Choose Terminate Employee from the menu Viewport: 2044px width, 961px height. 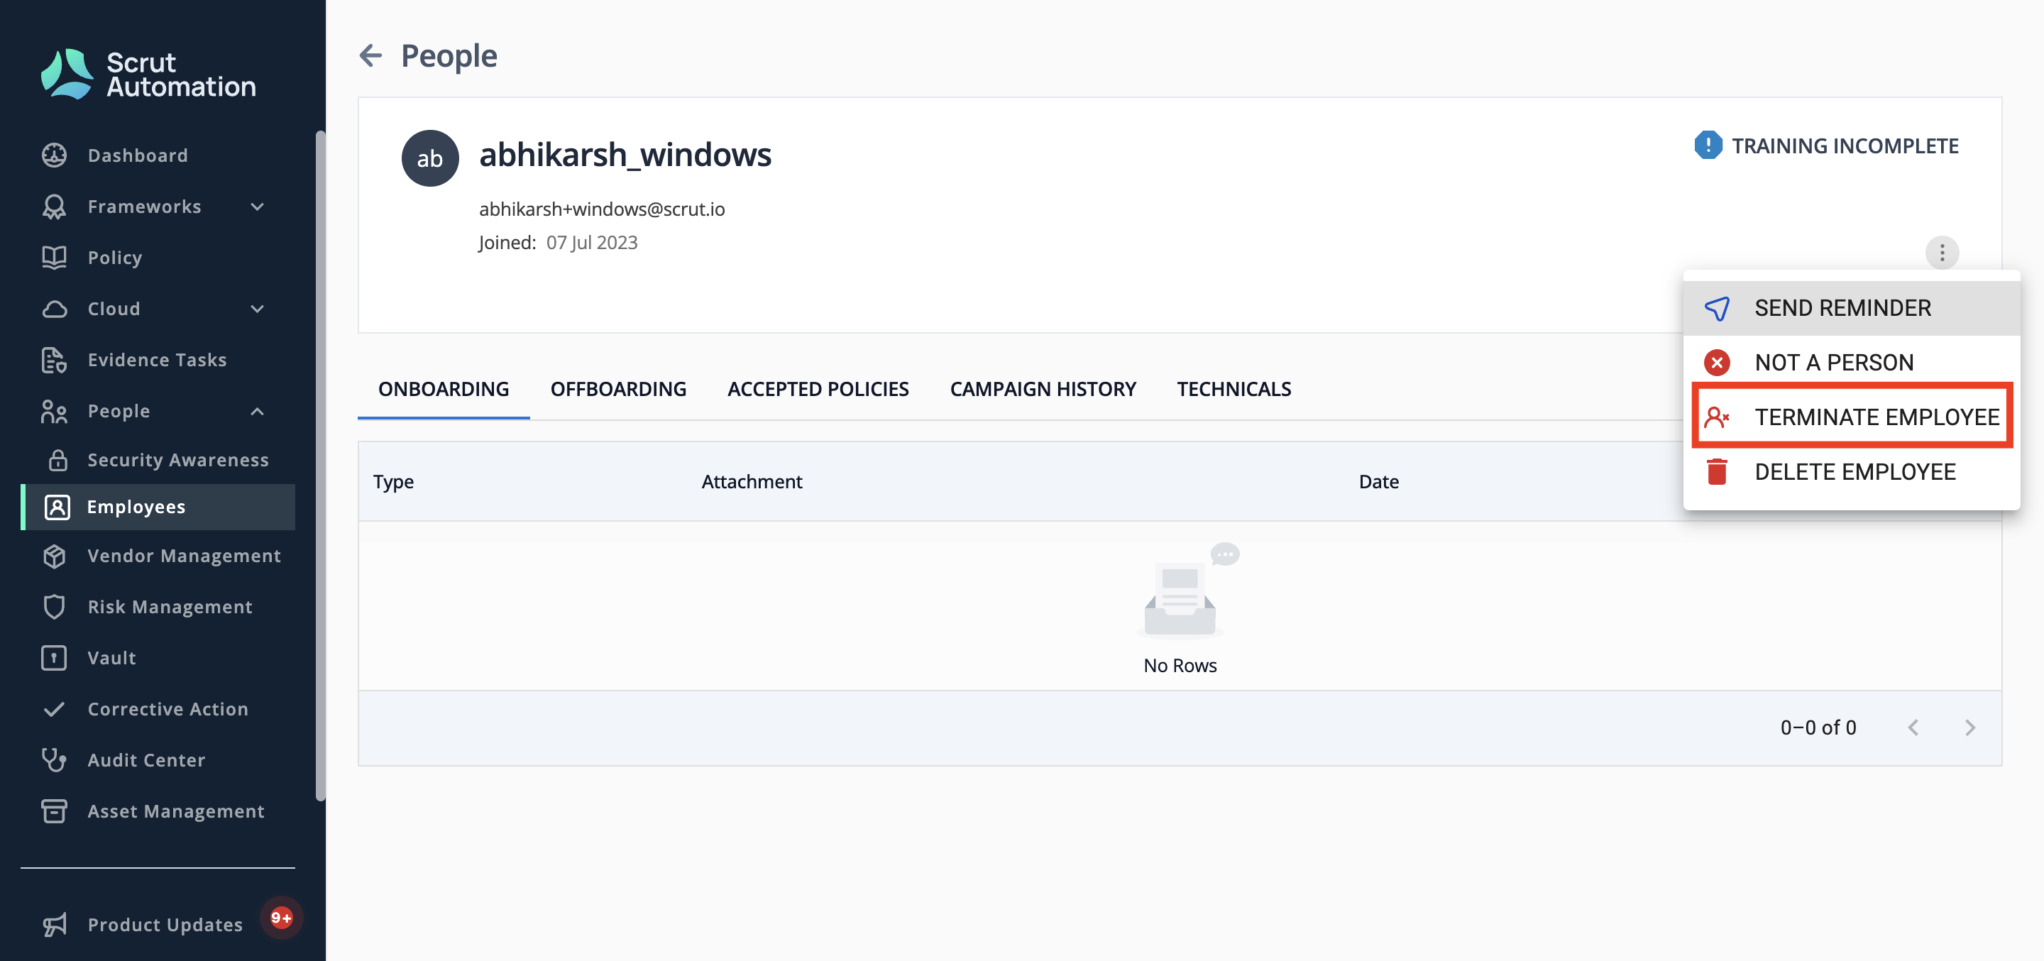(1851, 417)
